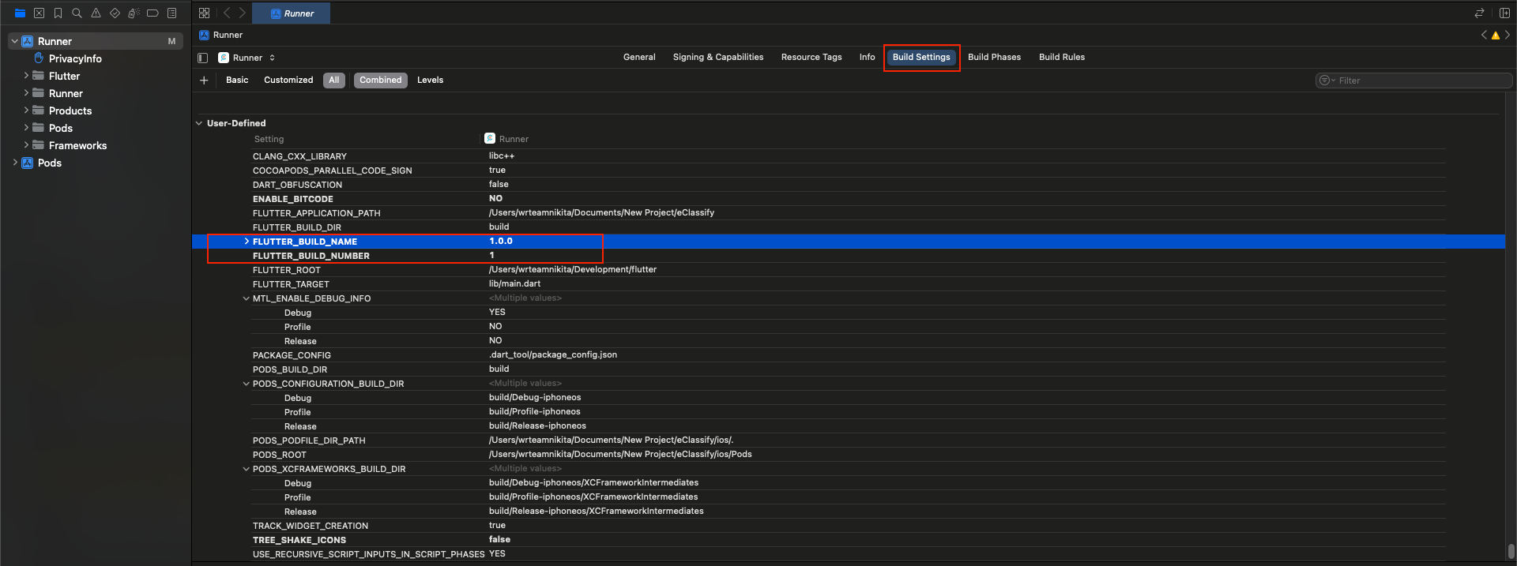Screen dimensions: 1517x566
Task: Open the Runner target selector dropdown
Action: tap(247, 58)
